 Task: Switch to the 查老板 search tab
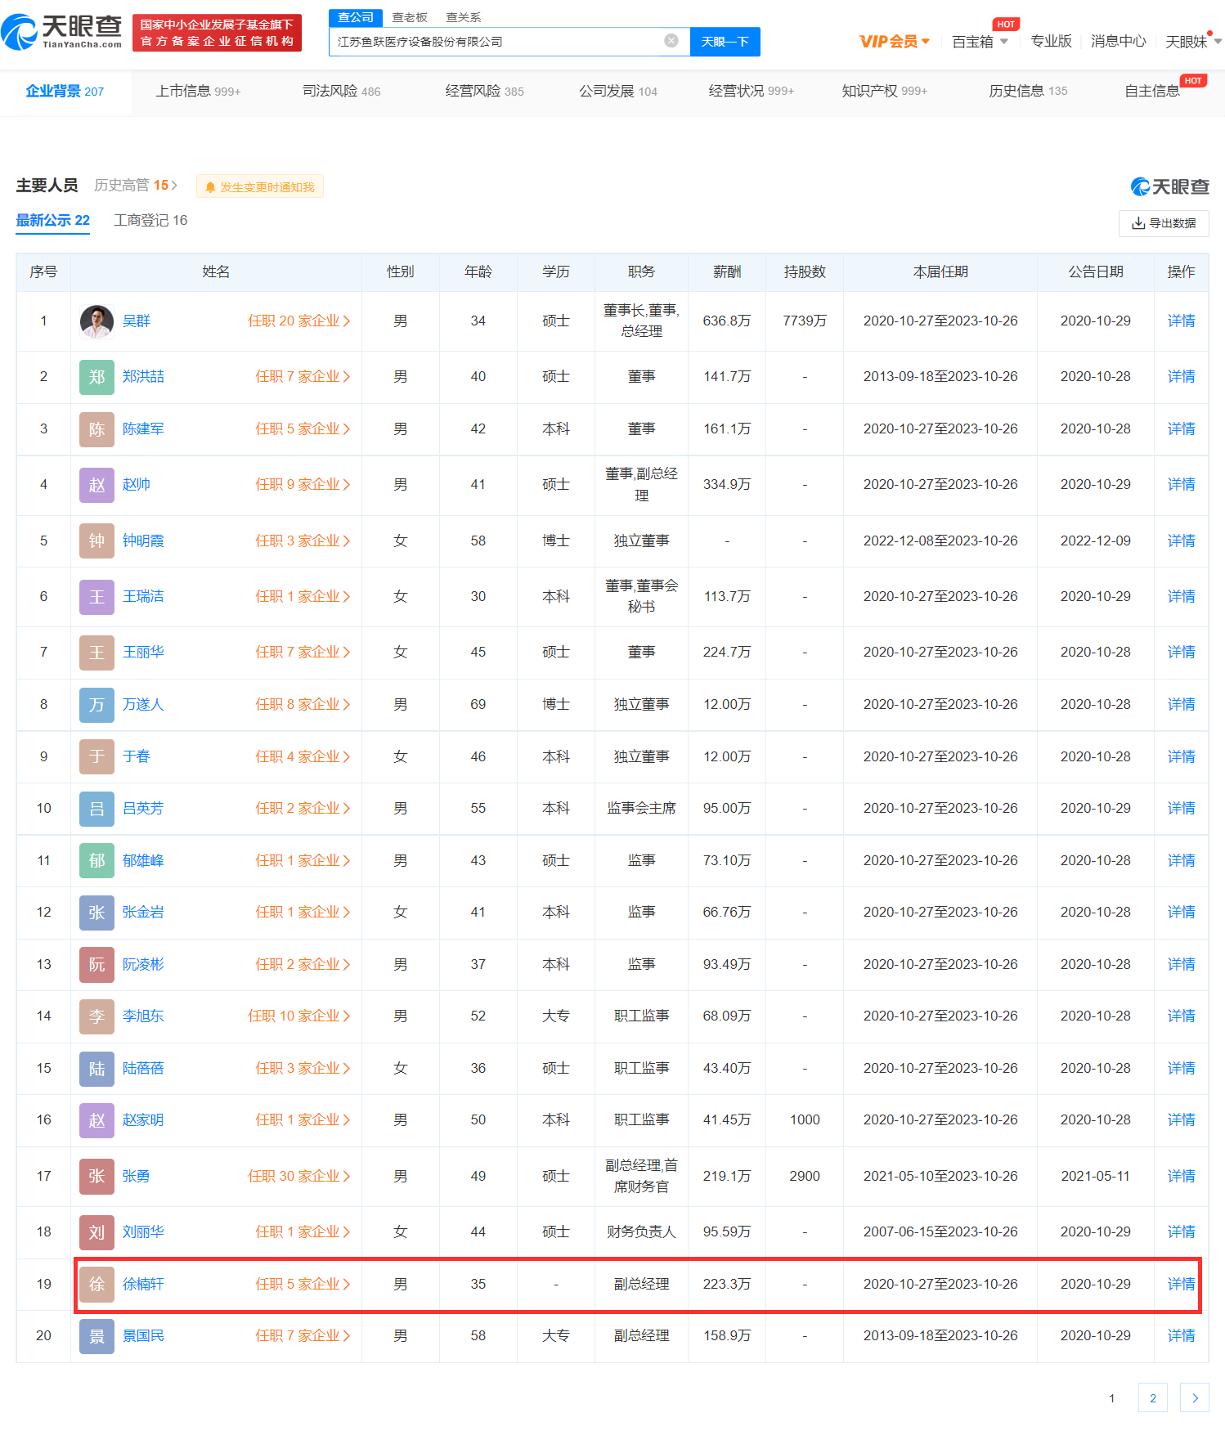(410, 17)
